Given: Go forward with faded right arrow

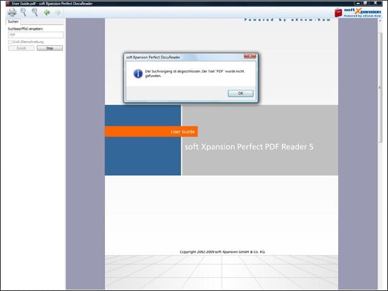Looking at the screenshot, I should coord(58,12).
